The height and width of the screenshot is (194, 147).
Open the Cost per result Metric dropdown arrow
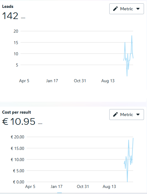(138, 115)
